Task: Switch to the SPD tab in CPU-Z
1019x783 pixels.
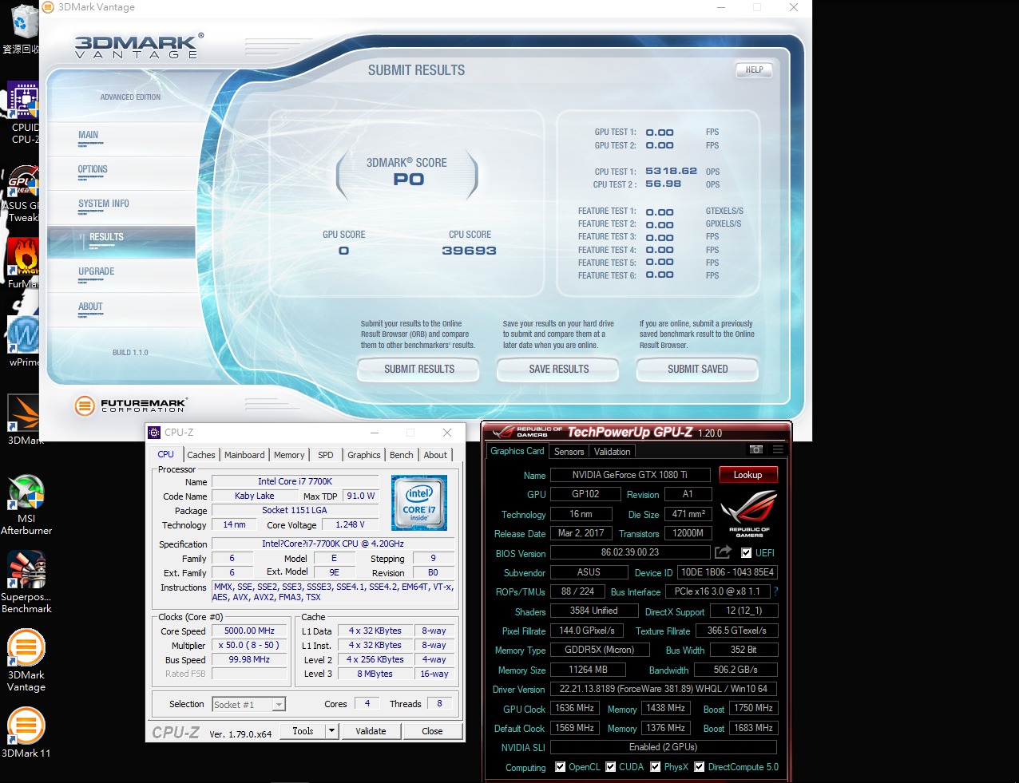Action: point(326,455)
